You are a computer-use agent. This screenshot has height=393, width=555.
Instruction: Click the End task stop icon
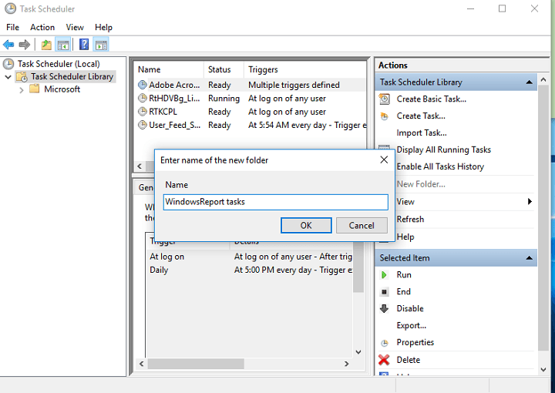[384, 292]
